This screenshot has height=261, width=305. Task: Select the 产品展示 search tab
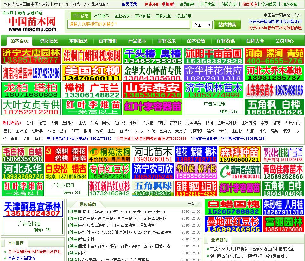101,16
